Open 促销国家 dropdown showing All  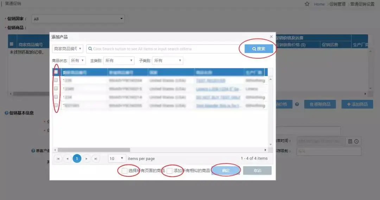point(78,19)
